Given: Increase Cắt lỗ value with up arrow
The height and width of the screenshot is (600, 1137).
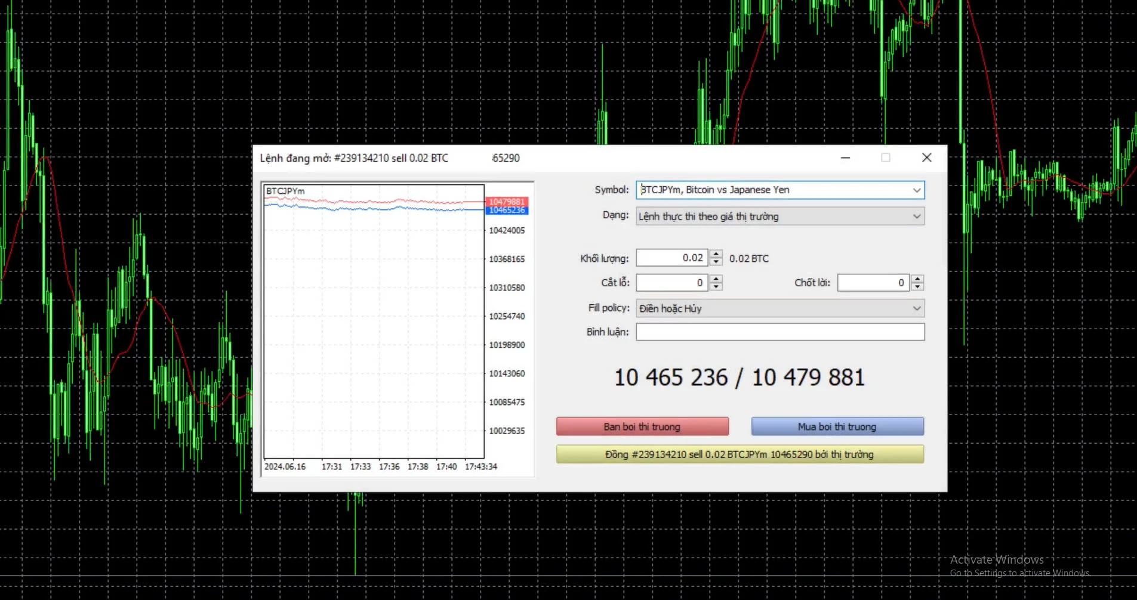Looking at the screenshot, I should [716, 279].
